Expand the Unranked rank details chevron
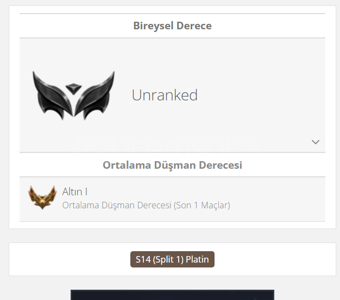This screenshot has width=340, height=300. pyautogui.click(x=315, y=142)
